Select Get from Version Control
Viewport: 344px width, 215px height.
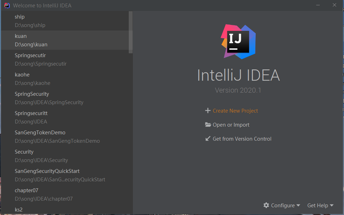(x=242, y=139)
